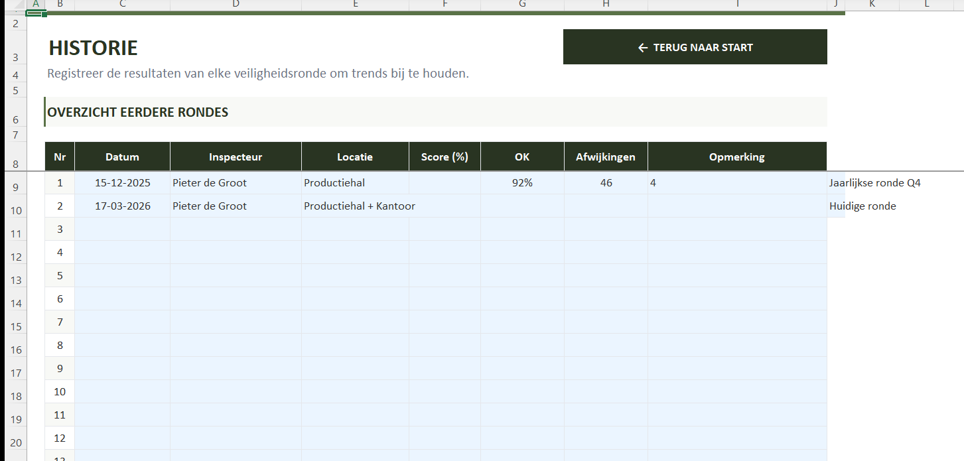The width and height of the screenshot is (964, 461).
Task: Select the Productiehal + Kantoor location cell
Action: 359,206
